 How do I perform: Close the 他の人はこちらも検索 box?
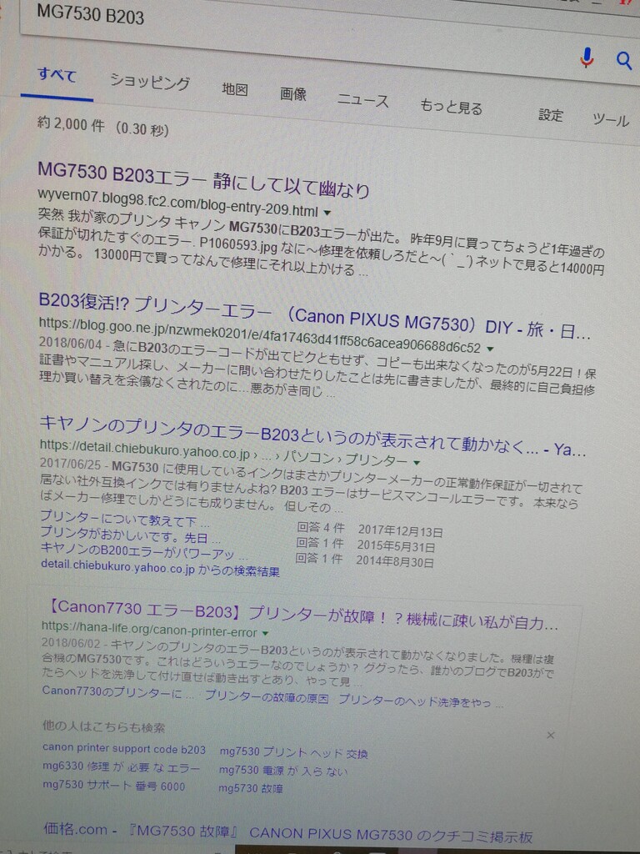(551, 736)
